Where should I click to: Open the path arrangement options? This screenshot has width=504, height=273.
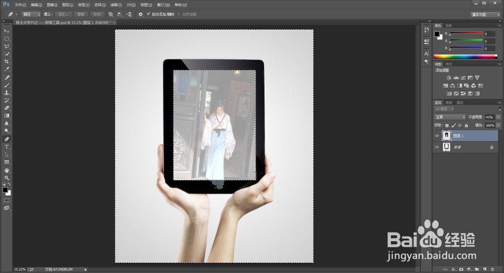pos(129,14)
